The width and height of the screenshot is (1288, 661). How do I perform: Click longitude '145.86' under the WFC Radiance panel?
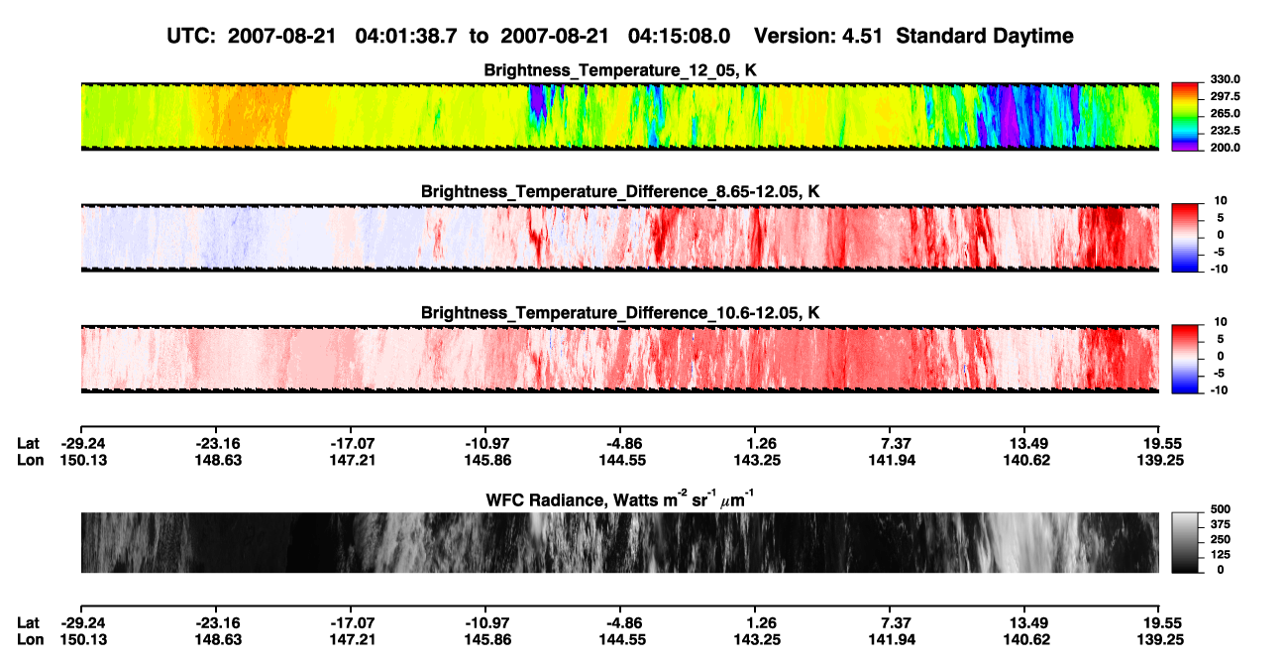tap(485, 639)
